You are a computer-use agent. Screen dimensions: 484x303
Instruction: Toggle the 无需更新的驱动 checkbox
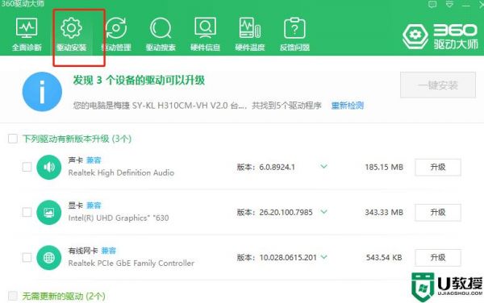point(13,296)
